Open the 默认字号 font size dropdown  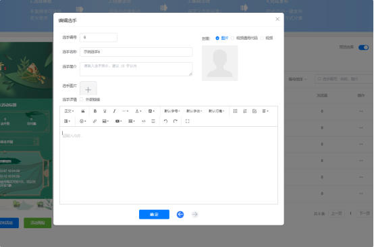click(172, 111)
